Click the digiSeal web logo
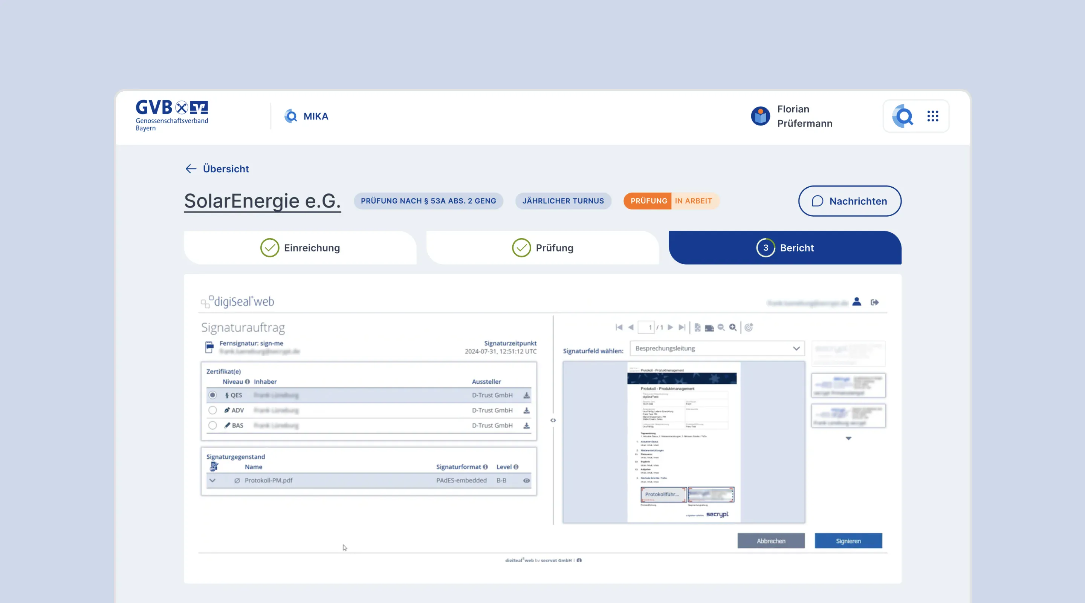The image size is (1085, 603). click(238, 301)
